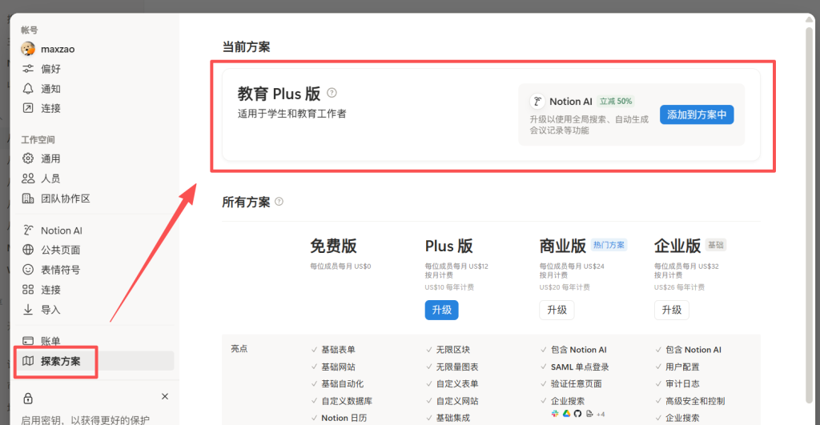Open 公共页面 public pages globe item
This screenshot has width=820, height=425.
coord(60,250)
